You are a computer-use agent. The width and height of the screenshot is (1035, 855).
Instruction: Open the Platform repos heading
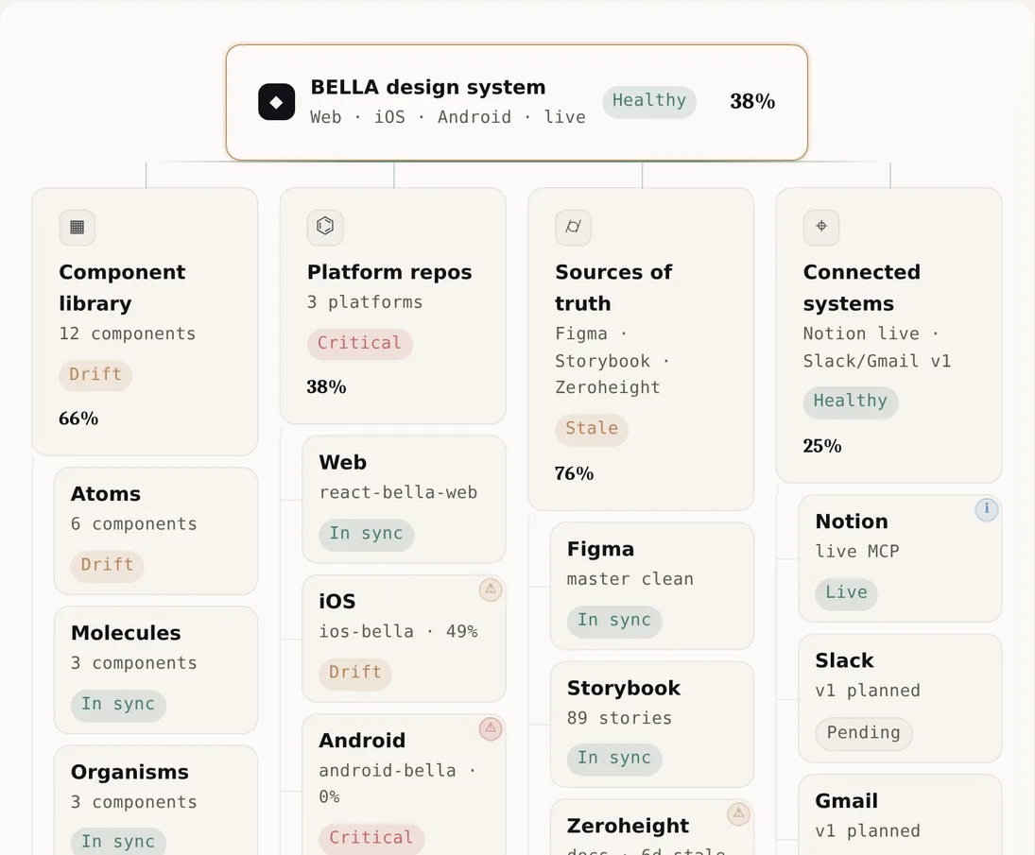pyautogui.click(x=389, y=272)
